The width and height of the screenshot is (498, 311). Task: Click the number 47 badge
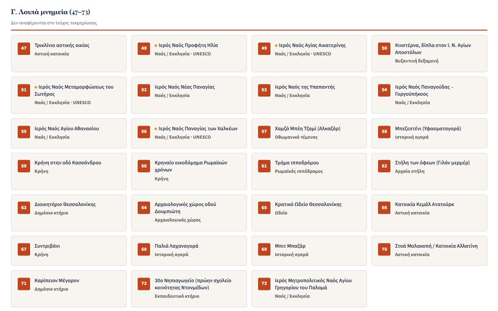24,48
